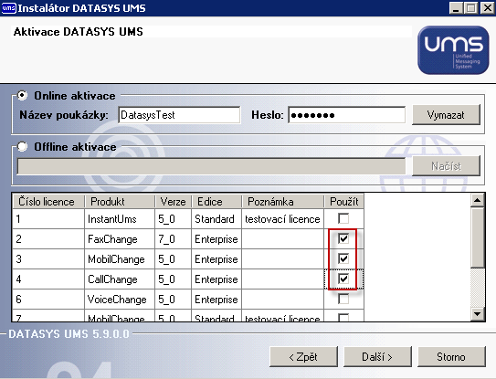Check the Použít box for VoiceChange
The width and height of the screenshot is (496, 379).
[x=343, y=299]
